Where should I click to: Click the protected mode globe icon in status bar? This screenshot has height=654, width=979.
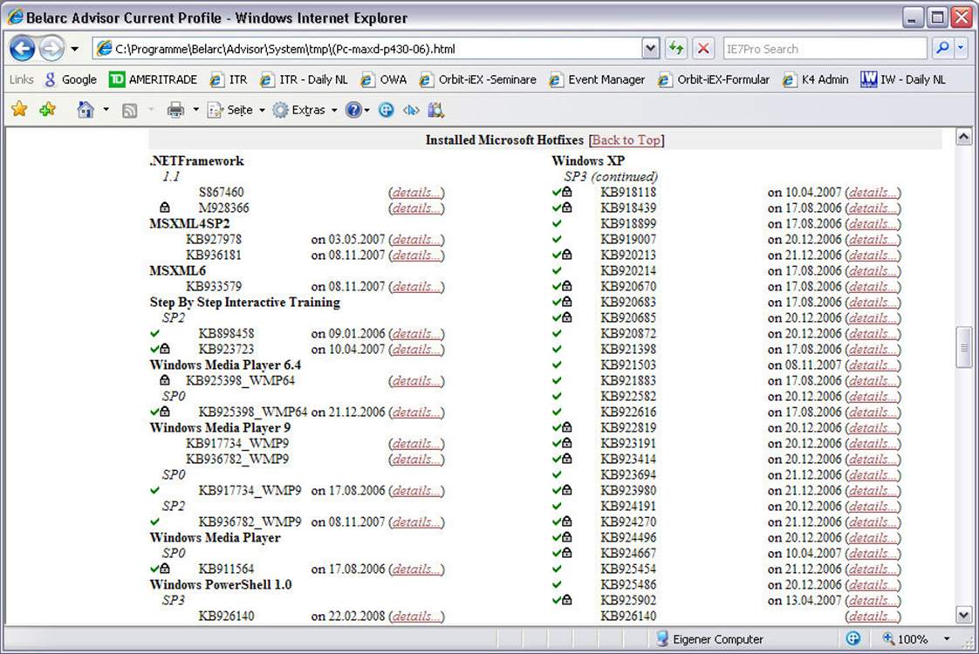(852, 638)
